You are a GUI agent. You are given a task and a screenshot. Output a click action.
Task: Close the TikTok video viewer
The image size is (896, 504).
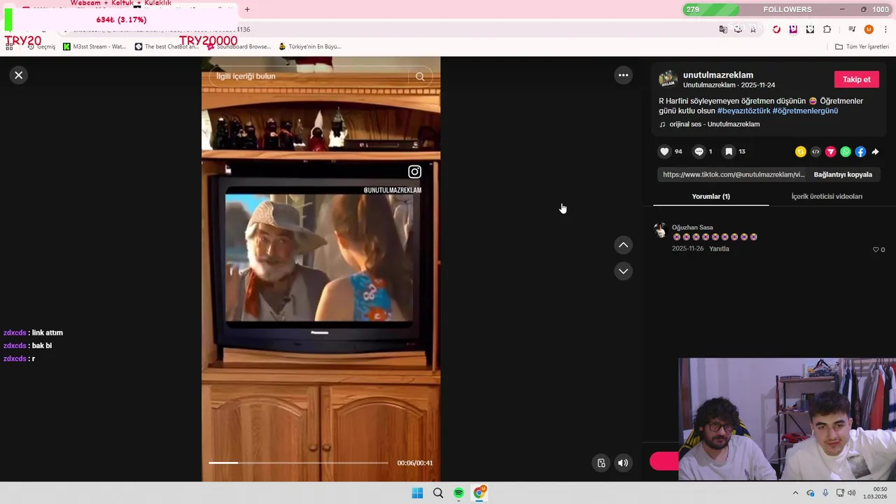[x=19, y=75]
